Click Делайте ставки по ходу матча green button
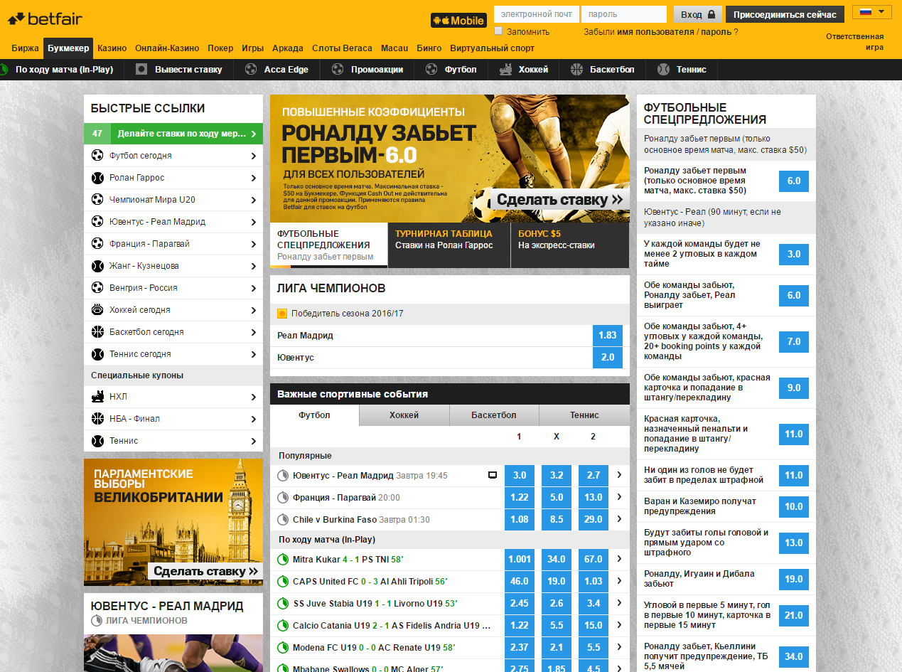Screen dimensions: 902x672 pyautogui.click(x=173, y=134)
